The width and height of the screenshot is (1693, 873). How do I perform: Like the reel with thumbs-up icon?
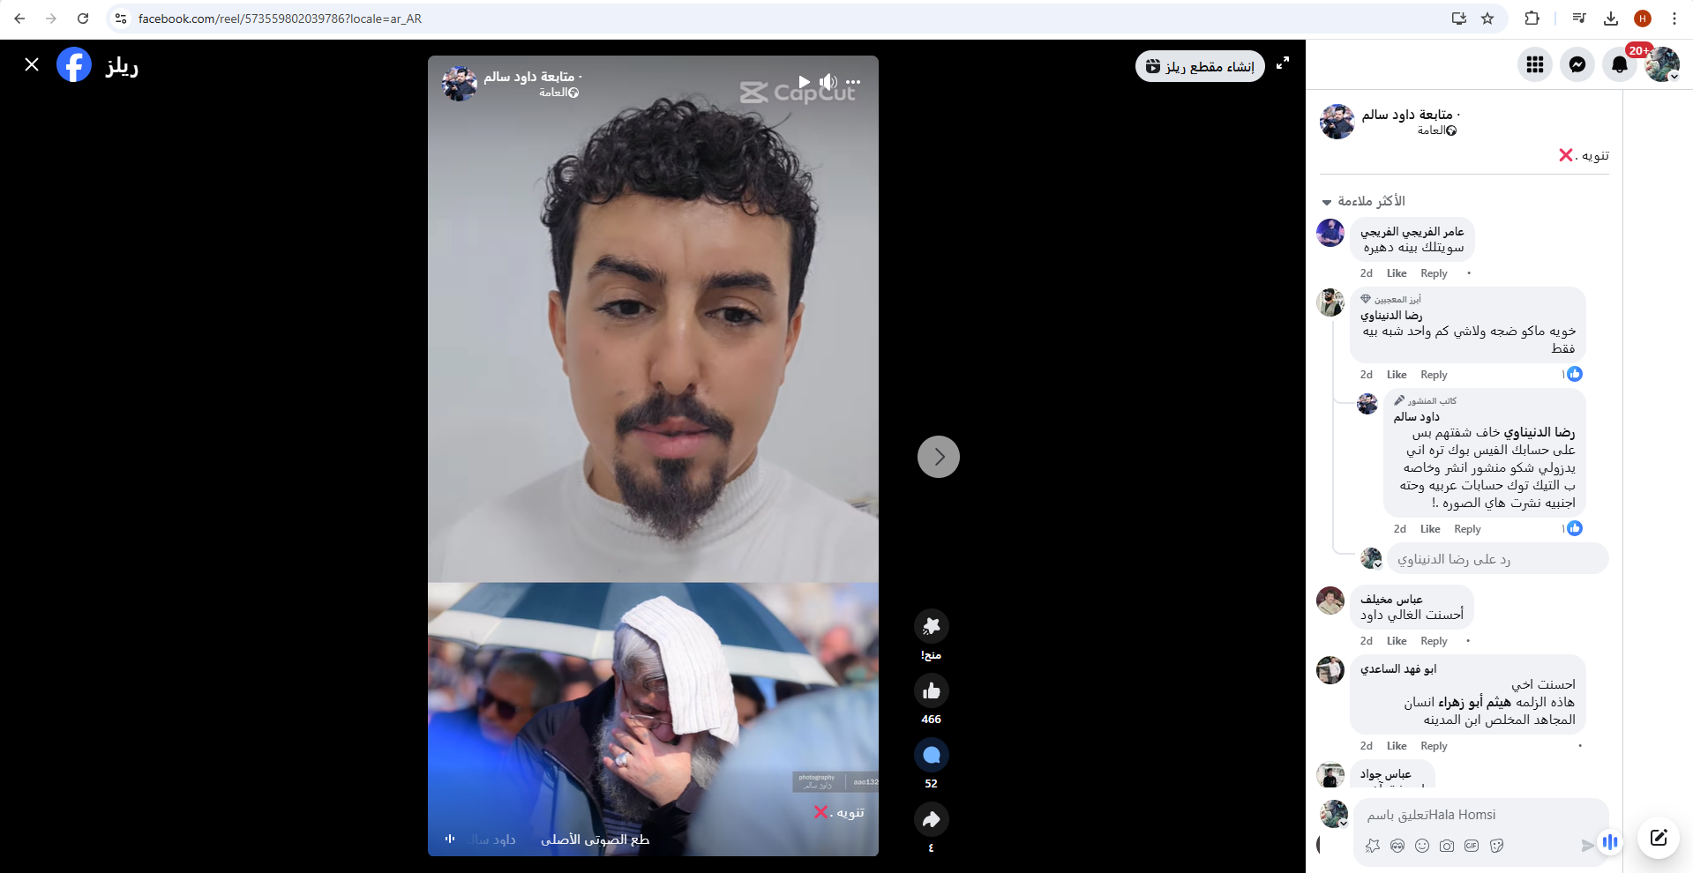[x=931, y=690]
